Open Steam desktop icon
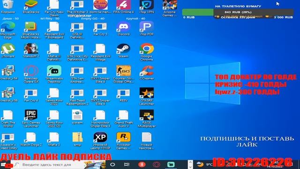300x169 pixels. coord(123,51)
